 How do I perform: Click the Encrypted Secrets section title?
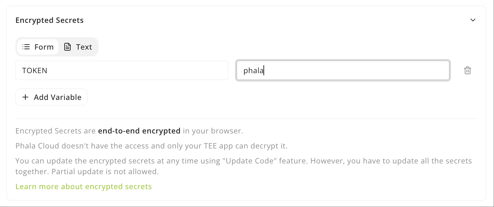pyautogui.click(x=49, y=20)
